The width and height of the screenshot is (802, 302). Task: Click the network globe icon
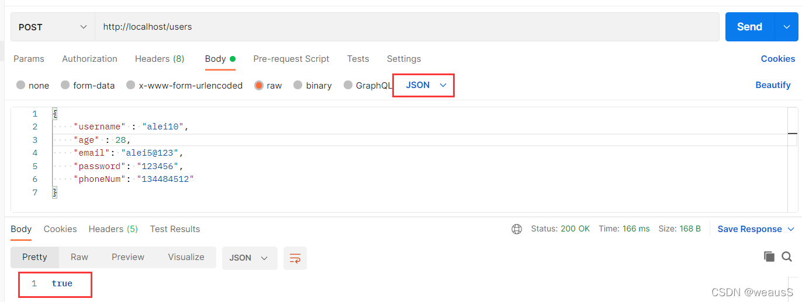coord(517,229)
